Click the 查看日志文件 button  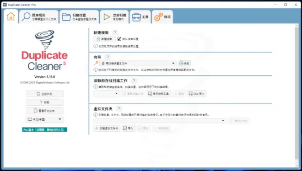pos(44,111)
